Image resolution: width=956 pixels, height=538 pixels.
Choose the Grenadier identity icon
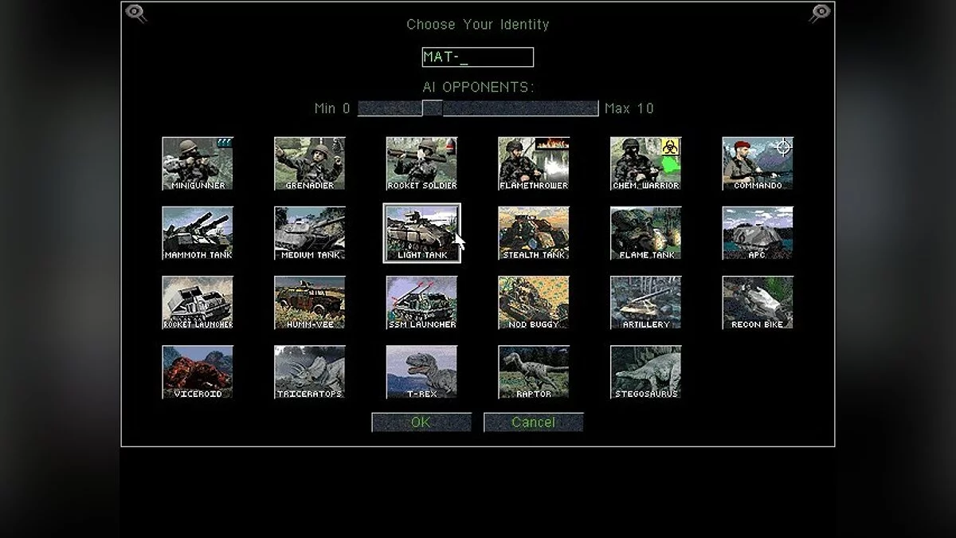tap(310, 163)
